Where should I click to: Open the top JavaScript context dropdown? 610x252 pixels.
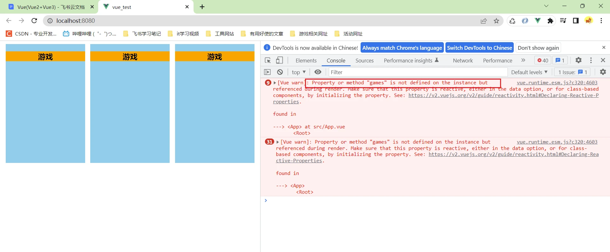299,72
